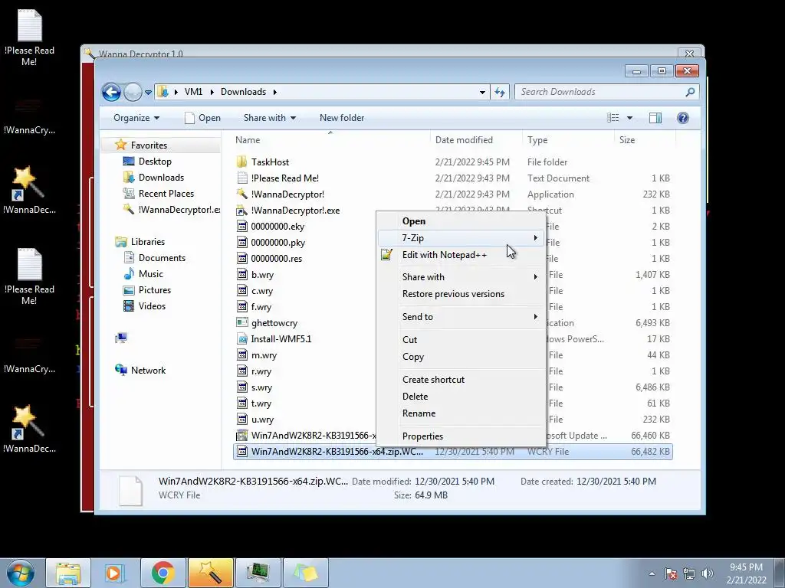
Task: Open Chrome from the taskbar
Action: click(x=163, y=573)
